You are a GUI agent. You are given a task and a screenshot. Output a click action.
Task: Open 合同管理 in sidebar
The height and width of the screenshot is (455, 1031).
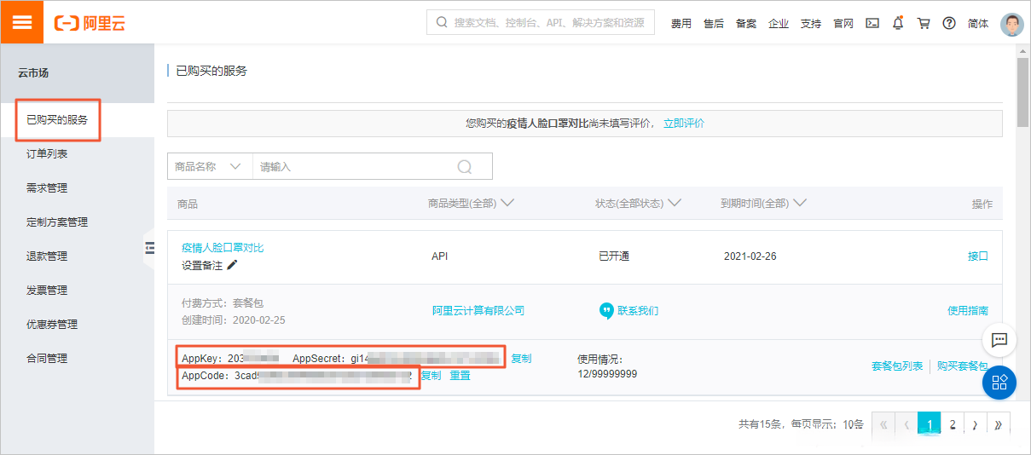pos(47,359)
